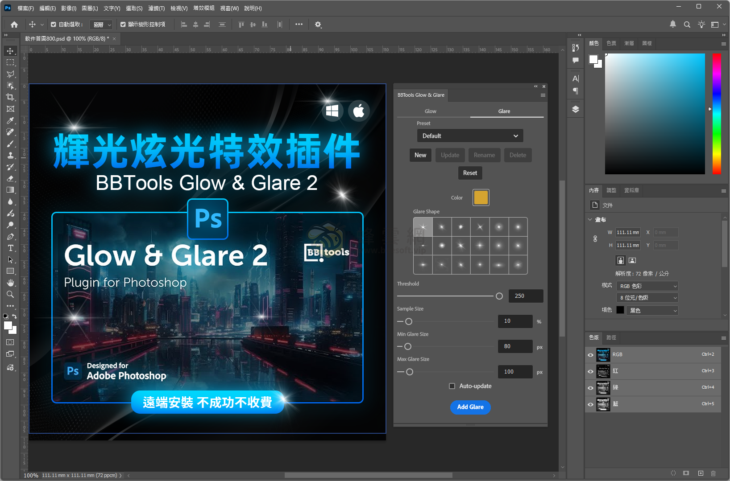Select the Blur tool
Screen dimensions: 730x481
[x=10, y=201]
